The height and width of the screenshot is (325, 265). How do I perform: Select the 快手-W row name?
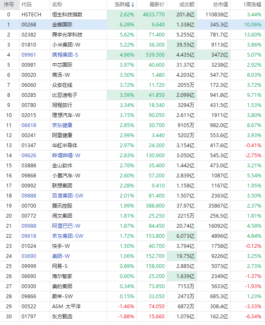[61, 246]
